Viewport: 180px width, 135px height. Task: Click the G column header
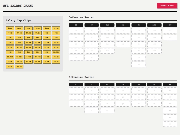click(x=91, y=85)
